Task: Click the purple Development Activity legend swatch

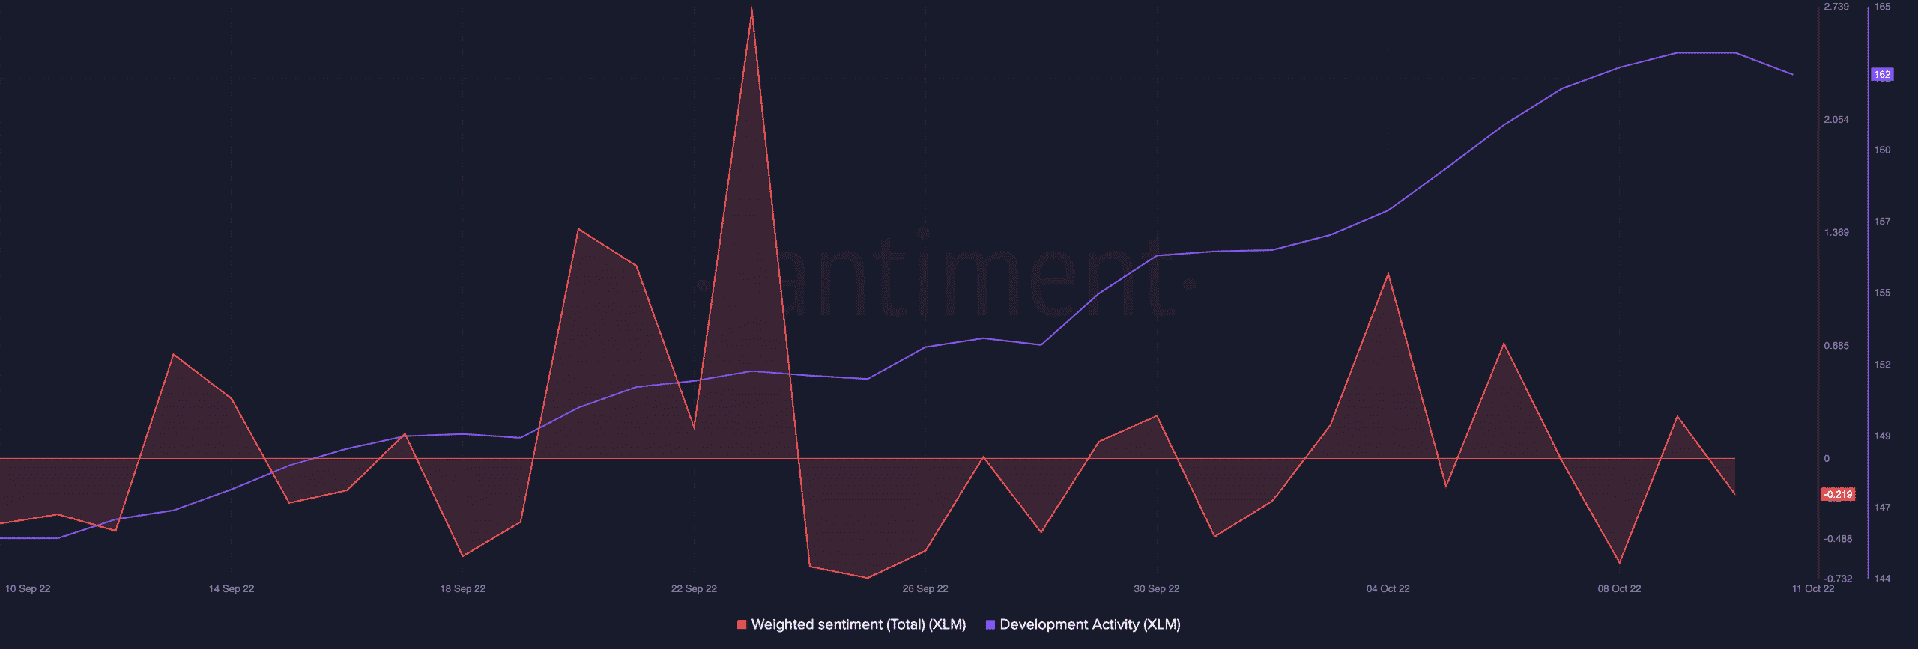Action: tap(990, 624)
